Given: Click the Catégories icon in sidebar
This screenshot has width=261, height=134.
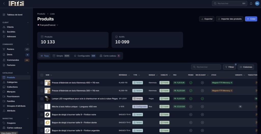Looking at the screenshot, I should pos(4,82).
